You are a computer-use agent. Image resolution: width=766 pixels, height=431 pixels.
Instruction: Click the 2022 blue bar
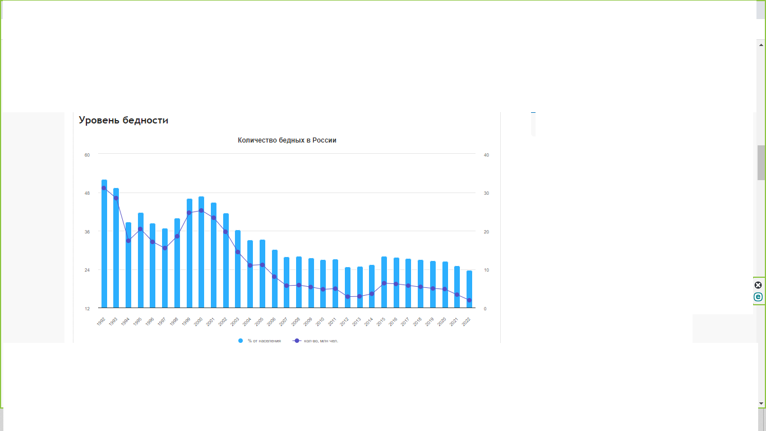(469, 292)
